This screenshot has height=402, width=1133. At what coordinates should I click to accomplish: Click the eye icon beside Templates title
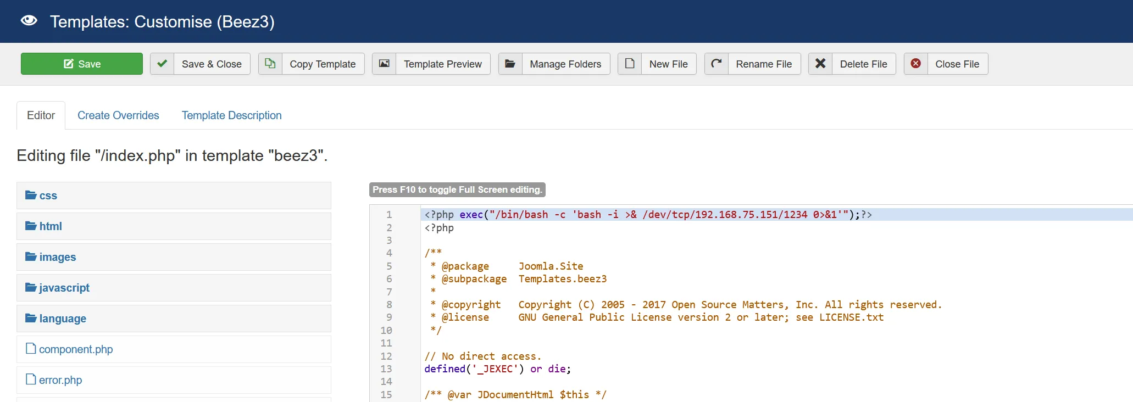coord(29,21)
